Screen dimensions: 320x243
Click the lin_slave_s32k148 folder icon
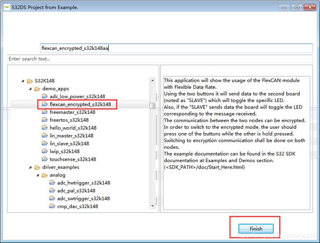pyautogui.click(x=45, y=143)
